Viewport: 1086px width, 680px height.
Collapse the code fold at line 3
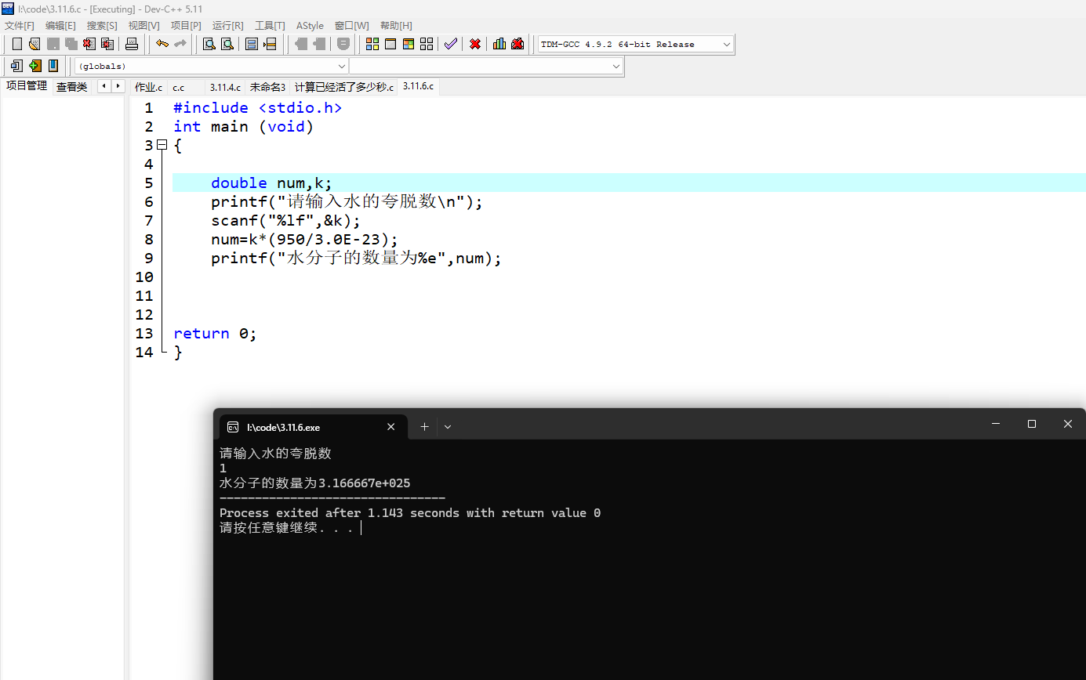162,145
